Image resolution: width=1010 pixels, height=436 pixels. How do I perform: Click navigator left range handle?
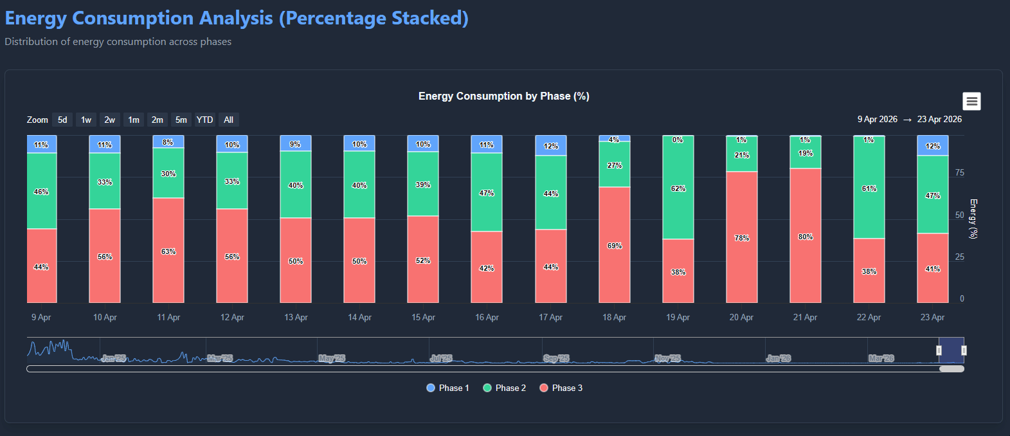939,350
